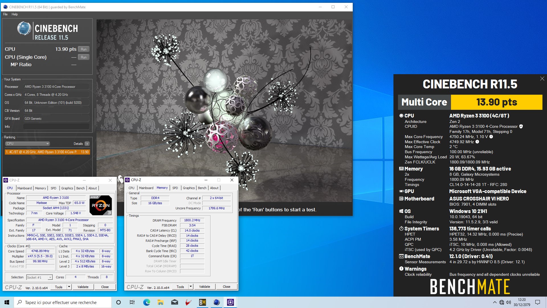
Task: Click the Core Speed 4748.89 MHz value
Action: pos(40,251)
